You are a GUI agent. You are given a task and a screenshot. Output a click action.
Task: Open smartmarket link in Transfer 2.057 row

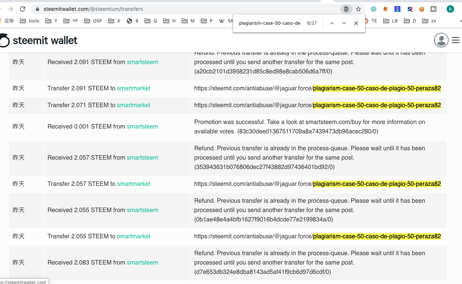(x=134, y=184)
